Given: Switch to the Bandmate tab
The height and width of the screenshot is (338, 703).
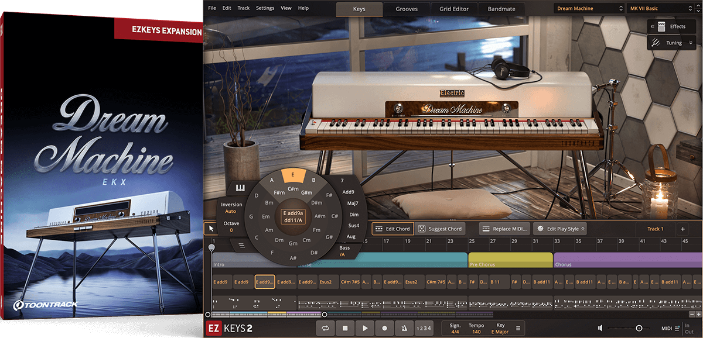Looking at the screenshot, I should click(503, 9).
